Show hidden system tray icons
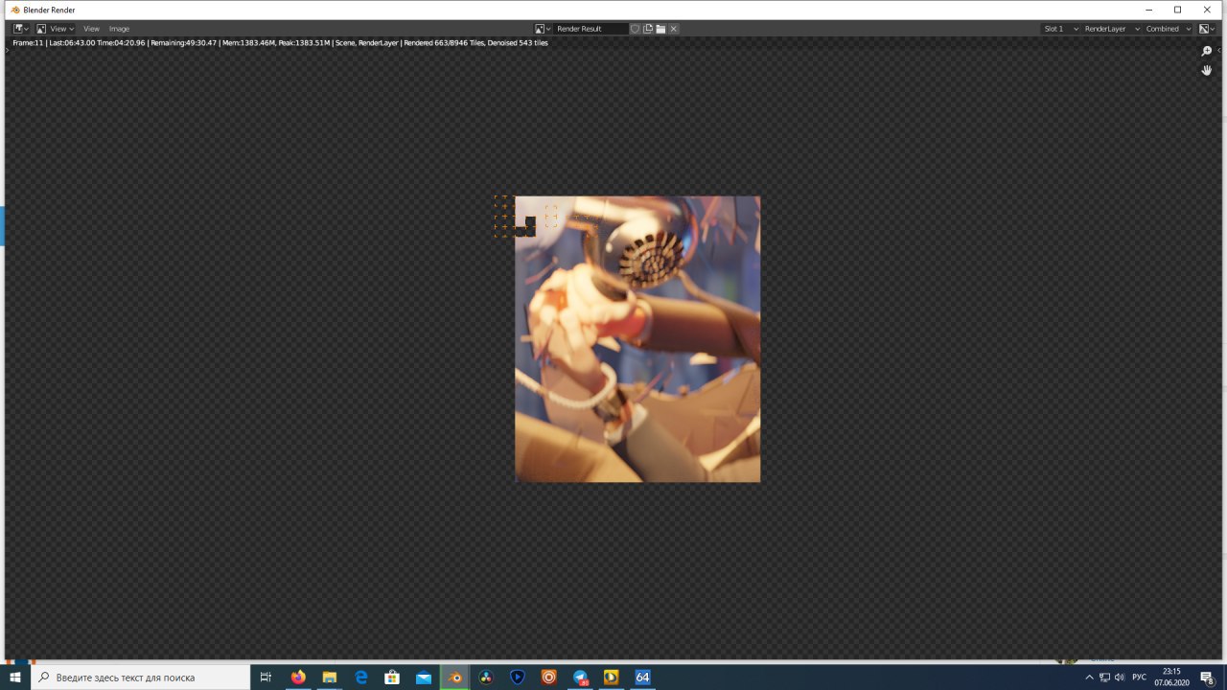 point(1089,677)
